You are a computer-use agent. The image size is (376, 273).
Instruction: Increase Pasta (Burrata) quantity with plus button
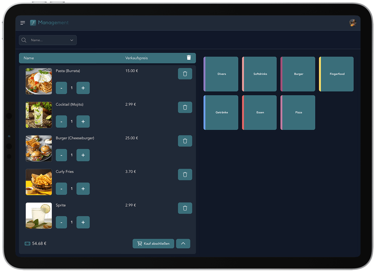pos(83,88)
